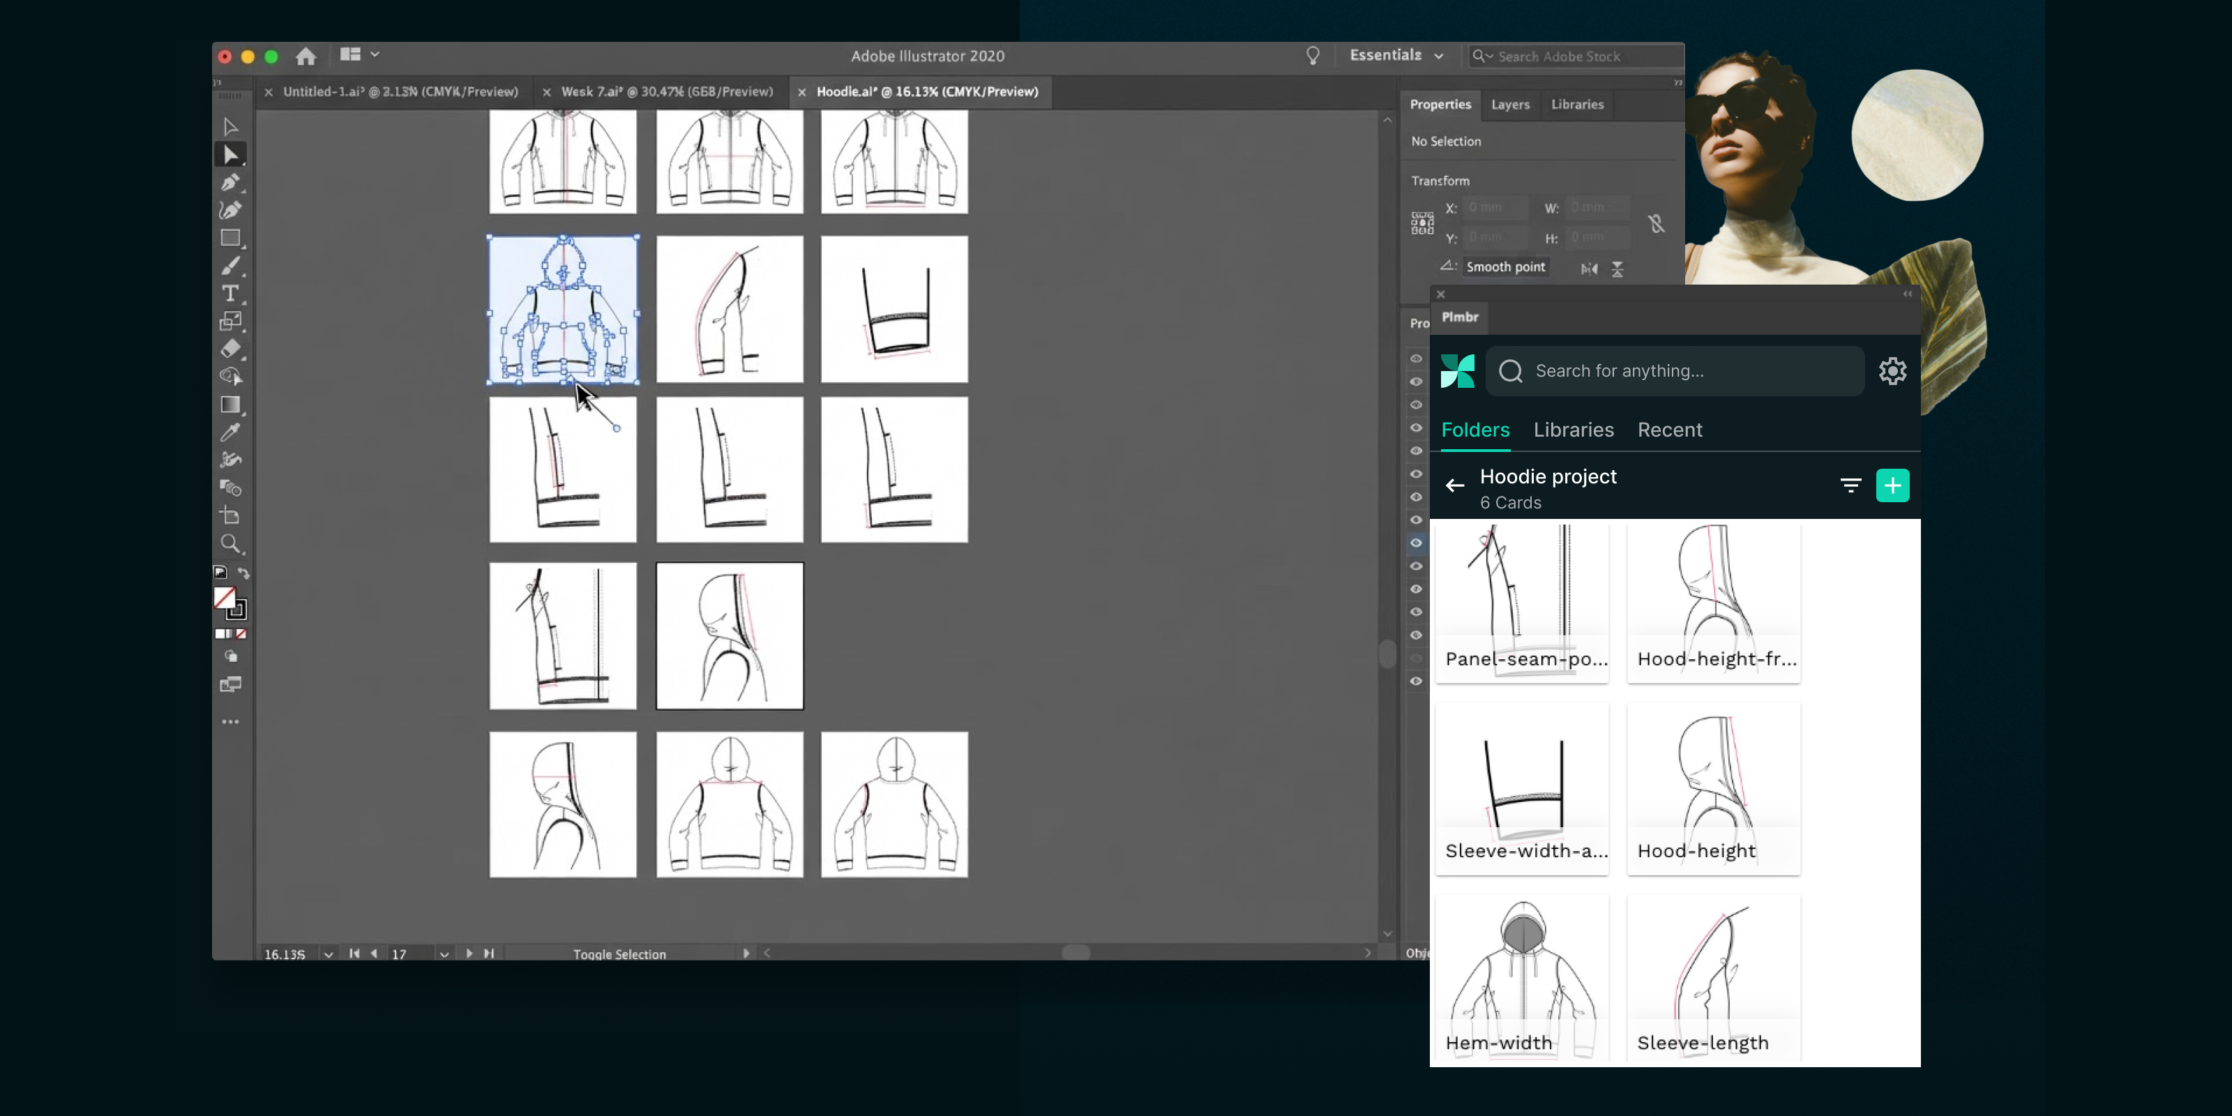Select the Pen tool
The image size is (2232, 1116).
coord(230,183)
